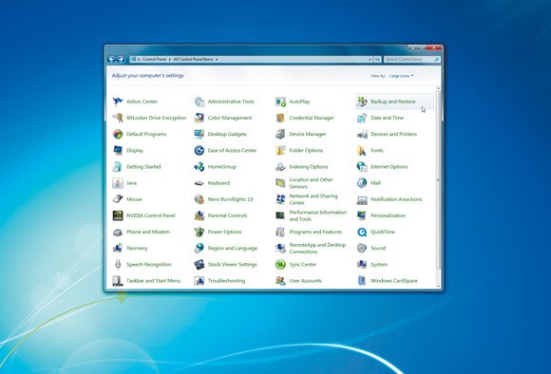Screen dimensions: 551x374
Task: Open the NVIDIA Control Panel icon
Action: (118, 215)
